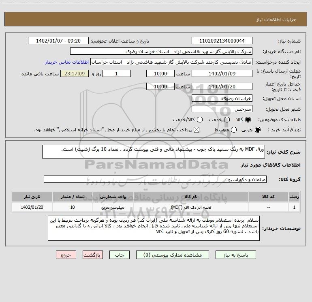Click the توضیحات خریدار label
This screenshot has height=302, width=312.
pyautogui.click(x=281, y=229)
